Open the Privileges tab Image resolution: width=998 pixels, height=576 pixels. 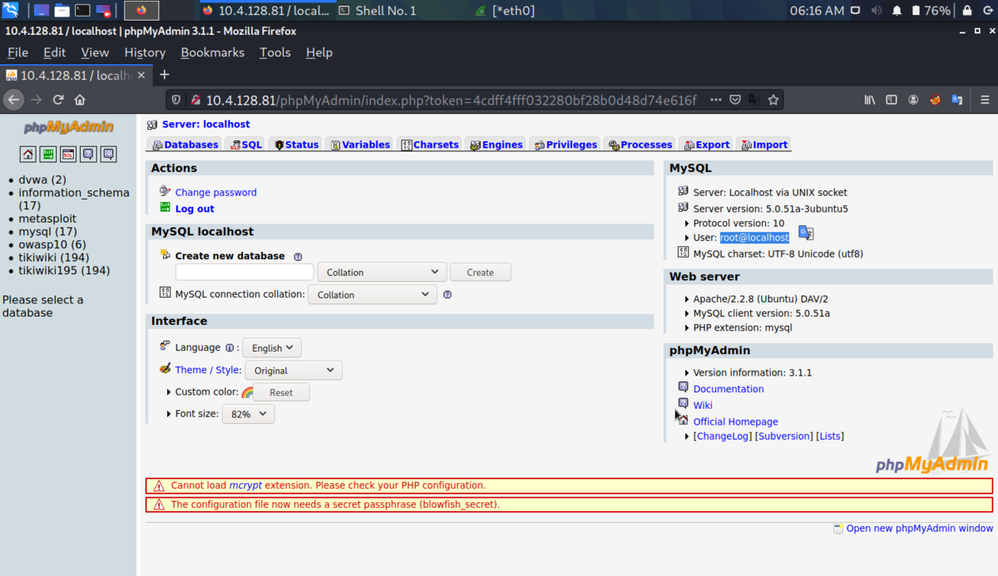[566, 145]
